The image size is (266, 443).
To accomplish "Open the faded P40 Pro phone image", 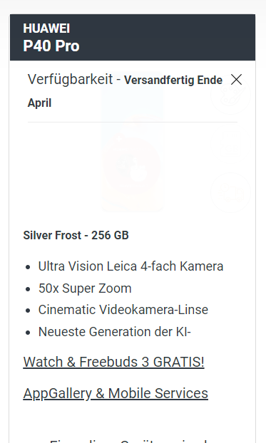I will tap(133, 142).
